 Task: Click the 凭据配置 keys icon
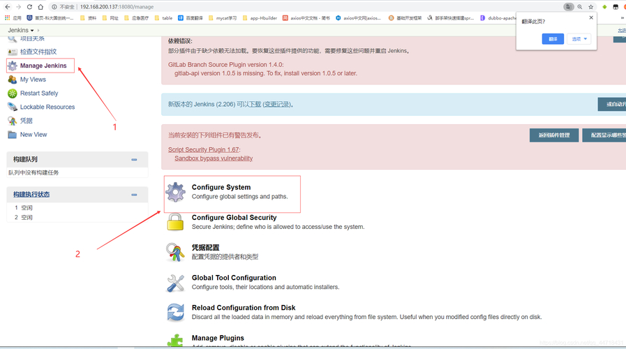[x=175, y=252]
